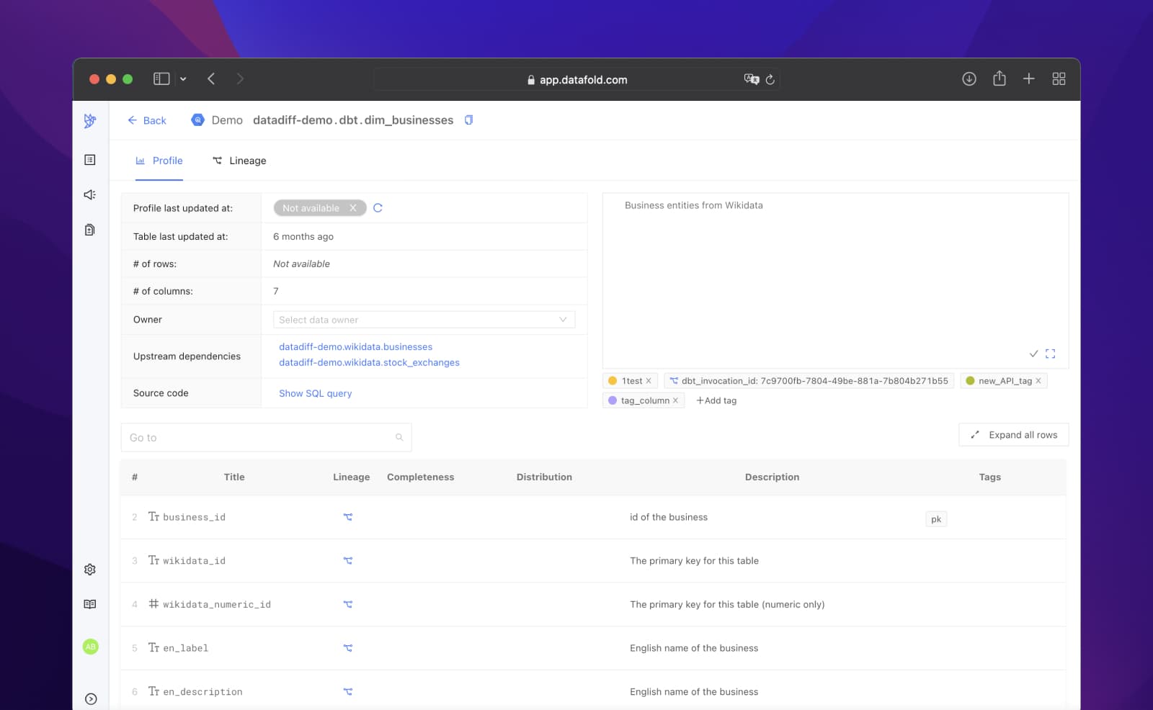
Task: Open datadiff-demo.wikidata.stock_exchanges dependency link
Action: (369, 363)
